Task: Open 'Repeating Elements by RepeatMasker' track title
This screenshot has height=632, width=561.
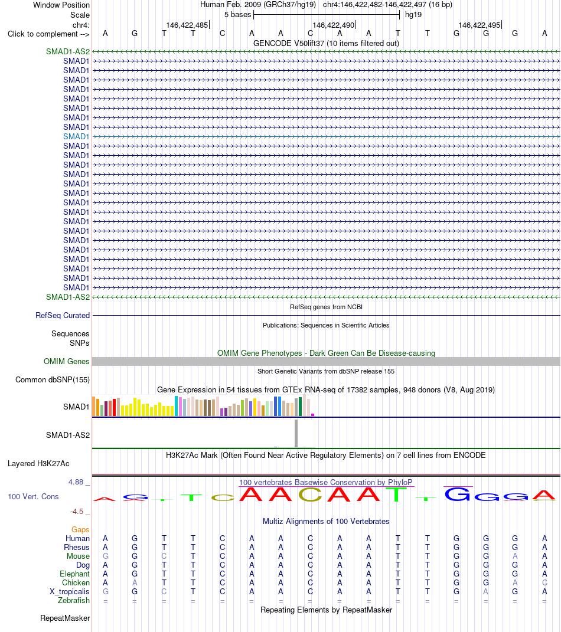Action: [x=327, y=610]
